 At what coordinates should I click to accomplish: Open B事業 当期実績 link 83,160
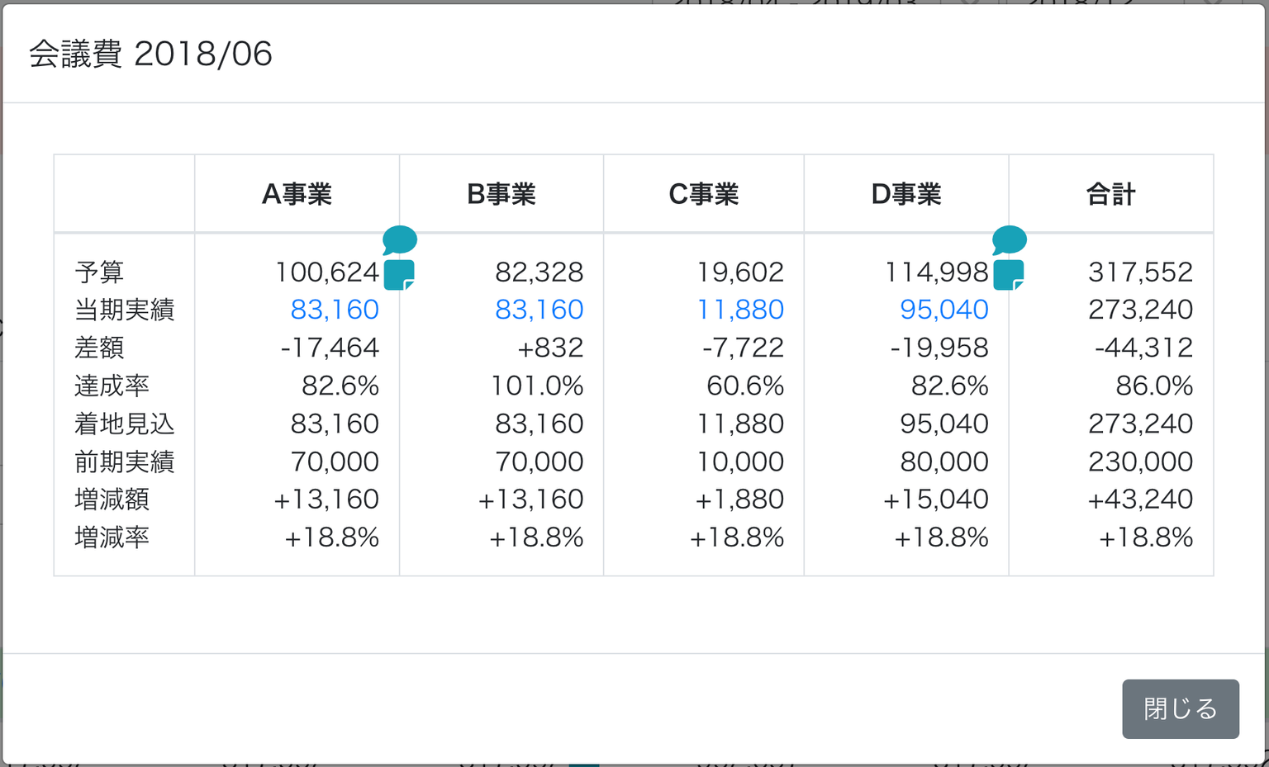539,310
